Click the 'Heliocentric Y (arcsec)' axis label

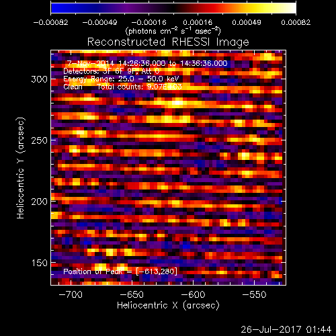(x=21, y=168)
